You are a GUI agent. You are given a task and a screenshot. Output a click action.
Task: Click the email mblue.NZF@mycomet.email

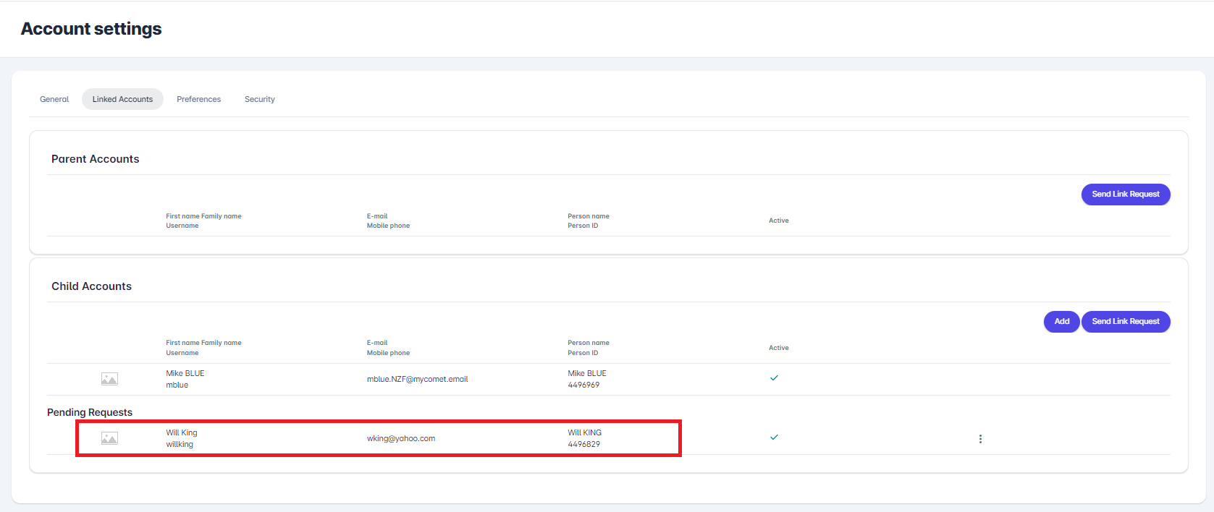(417, 379)
